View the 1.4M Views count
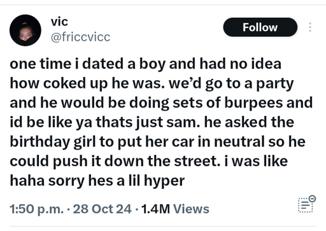This screenshot has width=326, height=231. pyautogui.click(x=175, y=209)
